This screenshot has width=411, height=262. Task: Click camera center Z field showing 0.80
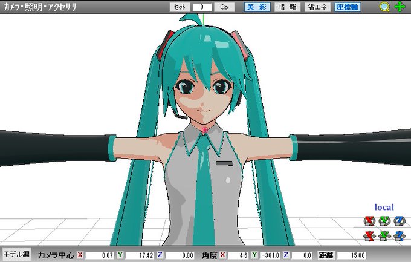[x=180, y=255]
